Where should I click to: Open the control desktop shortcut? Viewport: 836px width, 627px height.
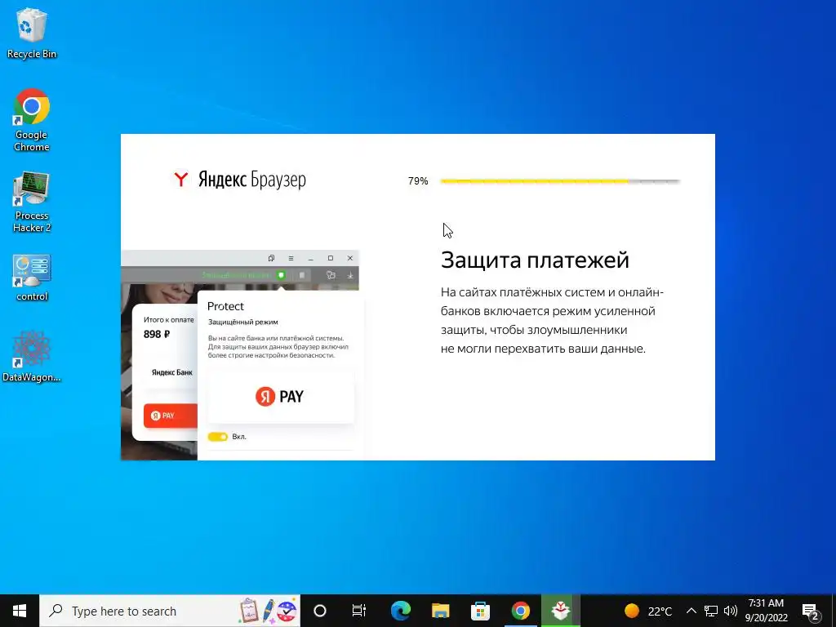tap(32, 278)
